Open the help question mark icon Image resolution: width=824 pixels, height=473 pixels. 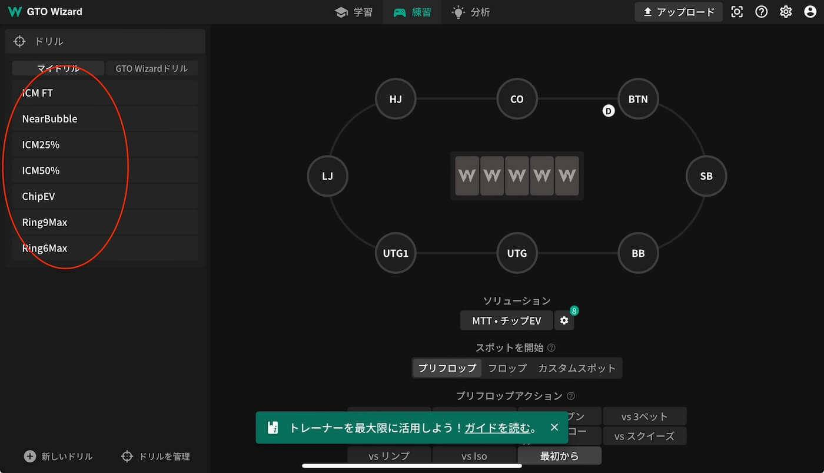pyautogui.click(x=762, y=12)
